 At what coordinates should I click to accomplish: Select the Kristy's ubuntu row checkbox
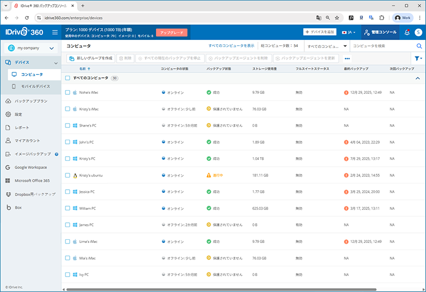(68, 175)
